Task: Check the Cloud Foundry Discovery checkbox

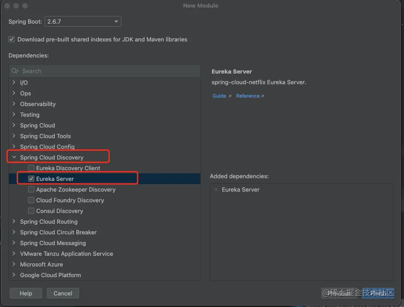Action: click(31, 200)
